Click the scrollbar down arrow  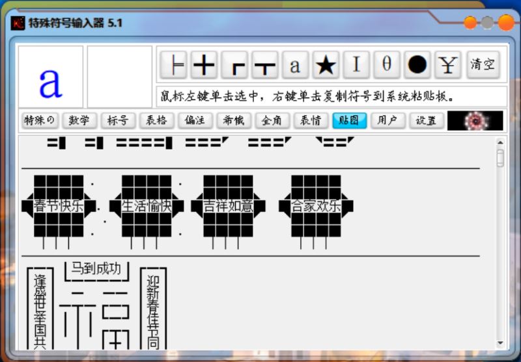tap(500, 343)
